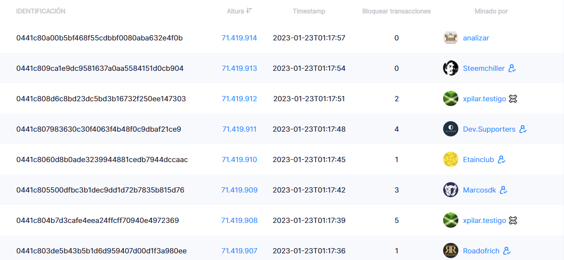Click the xpilar.testigo avatar in block 71.419.912 row

tap(450, 98)
